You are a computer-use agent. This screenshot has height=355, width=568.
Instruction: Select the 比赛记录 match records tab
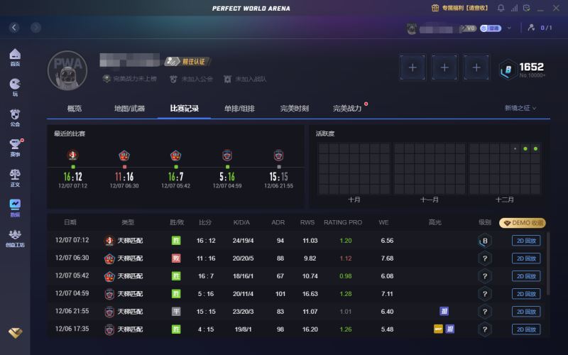185,109
